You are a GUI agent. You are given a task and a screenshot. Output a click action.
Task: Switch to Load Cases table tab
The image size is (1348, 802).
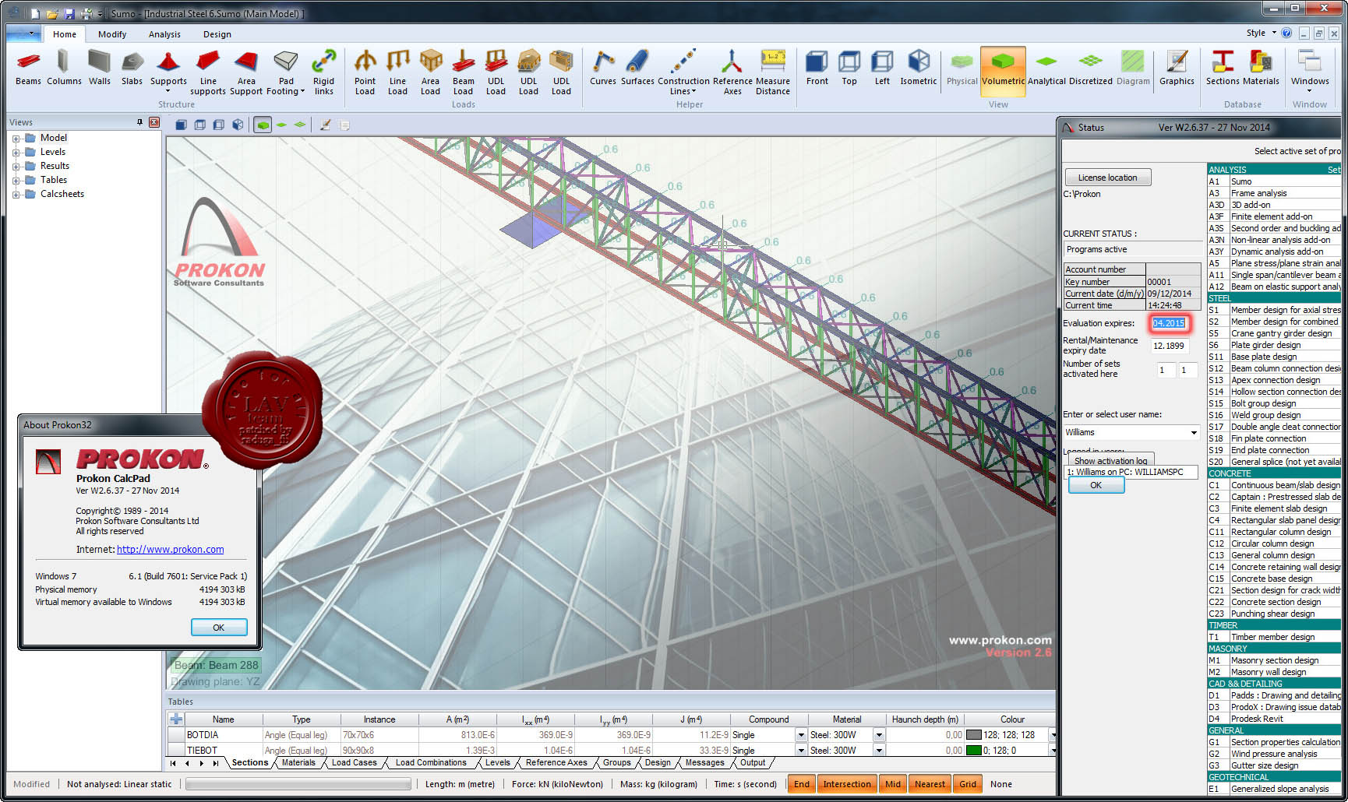click(x=354, y=763)
